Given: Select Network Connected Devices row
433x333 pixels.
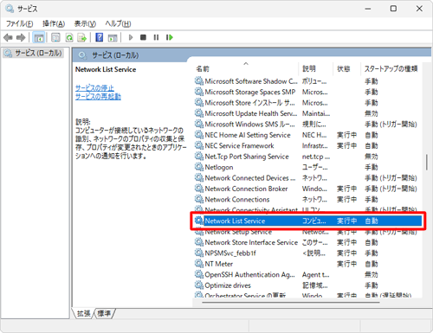Looking at the screenshot, I should tap(308, 177).
